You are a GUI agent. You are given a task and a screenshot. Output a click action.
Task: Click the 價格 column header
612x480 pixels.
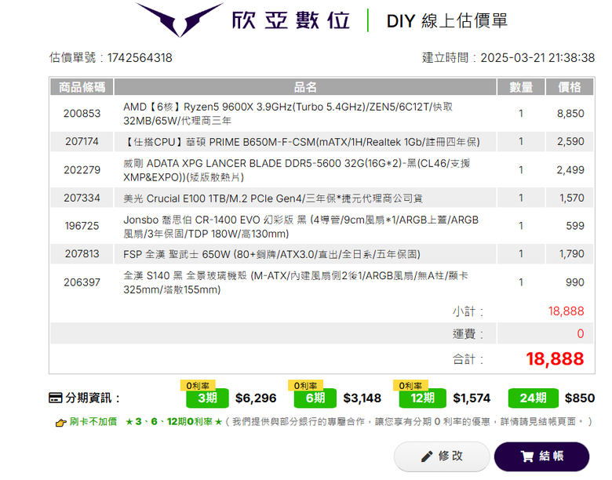click(x=570, y=87)
